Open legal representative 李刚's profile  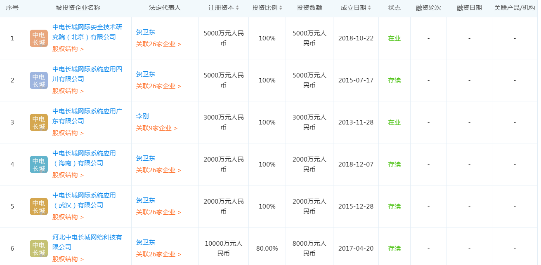[x=142, y=116]
